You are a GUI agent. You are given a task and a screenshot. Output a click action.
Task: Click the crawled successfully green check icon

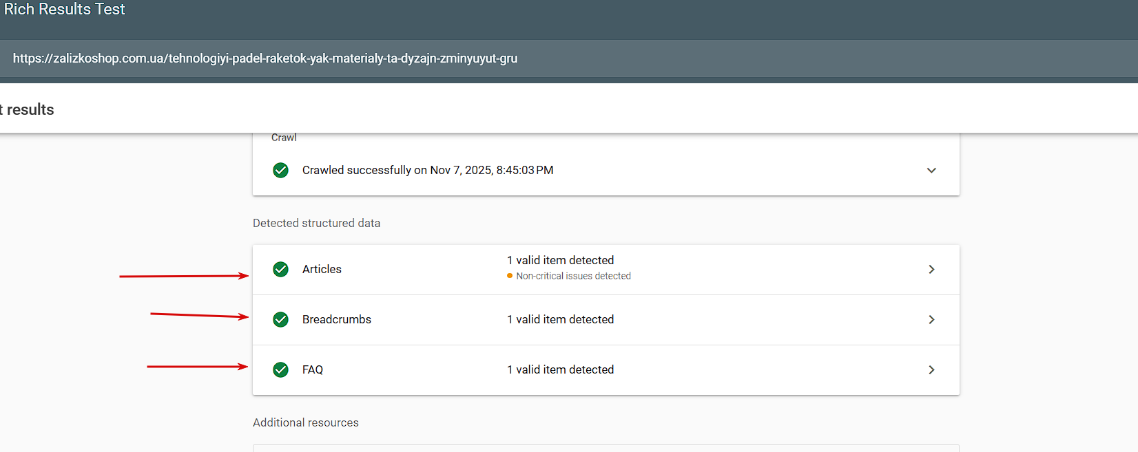point(280,170)
